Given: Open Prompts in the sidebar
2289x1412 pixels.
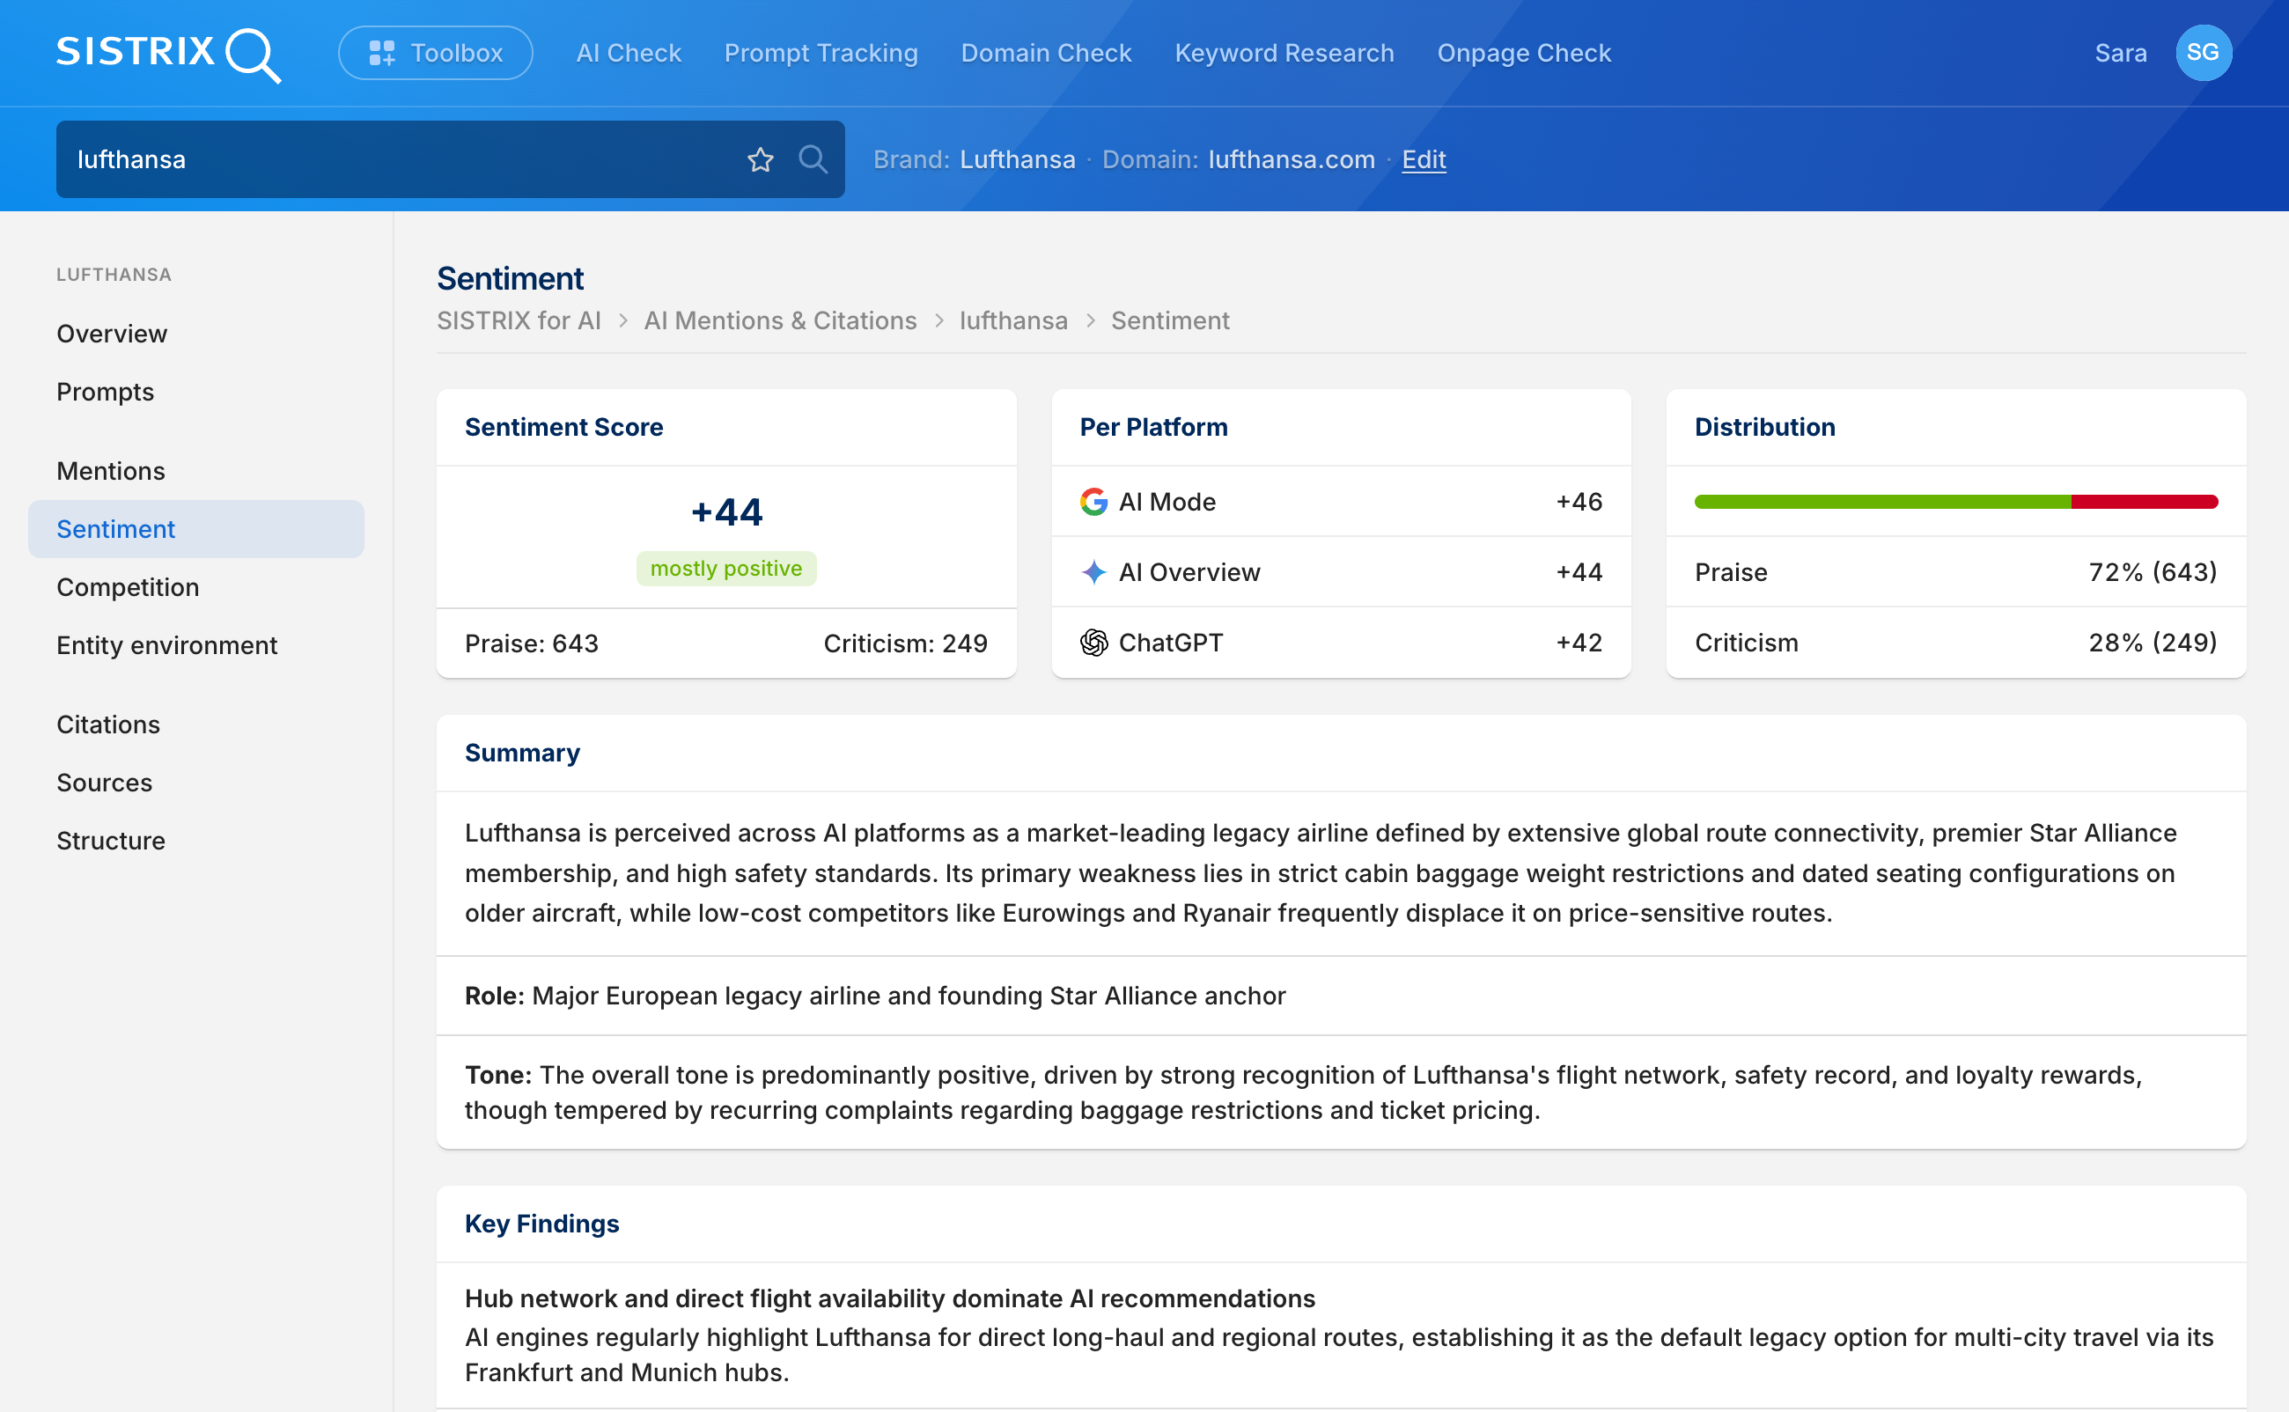Looking at the screenshot, I should click(106, 393).
